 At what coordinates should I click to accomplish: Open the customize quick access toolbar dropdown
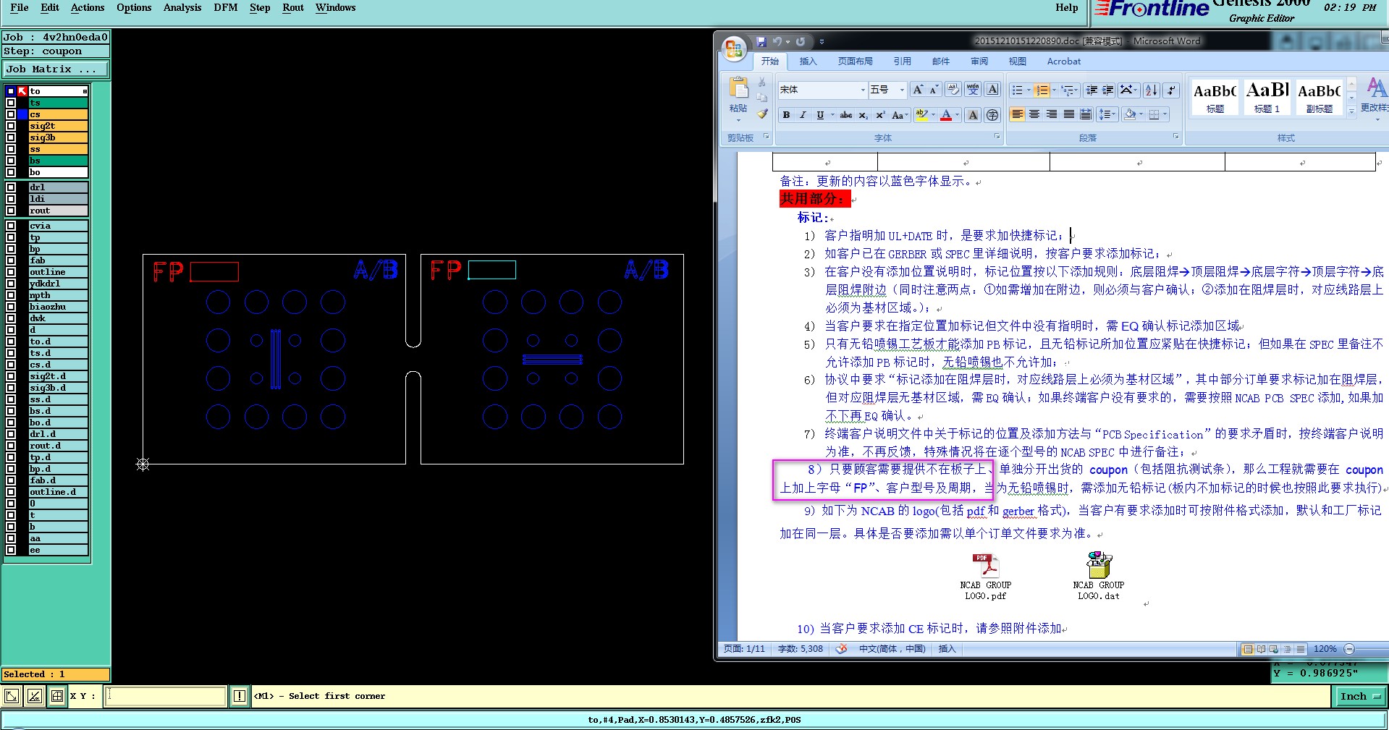pos(822,42)
